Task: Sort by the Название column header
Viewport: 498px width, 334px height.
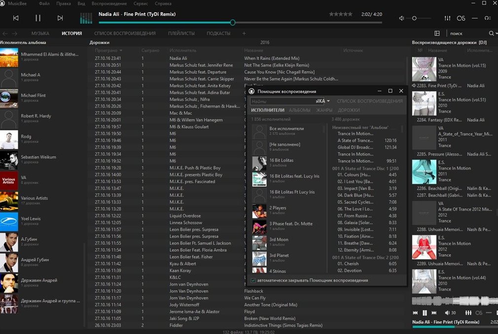Action: point(253,50)
